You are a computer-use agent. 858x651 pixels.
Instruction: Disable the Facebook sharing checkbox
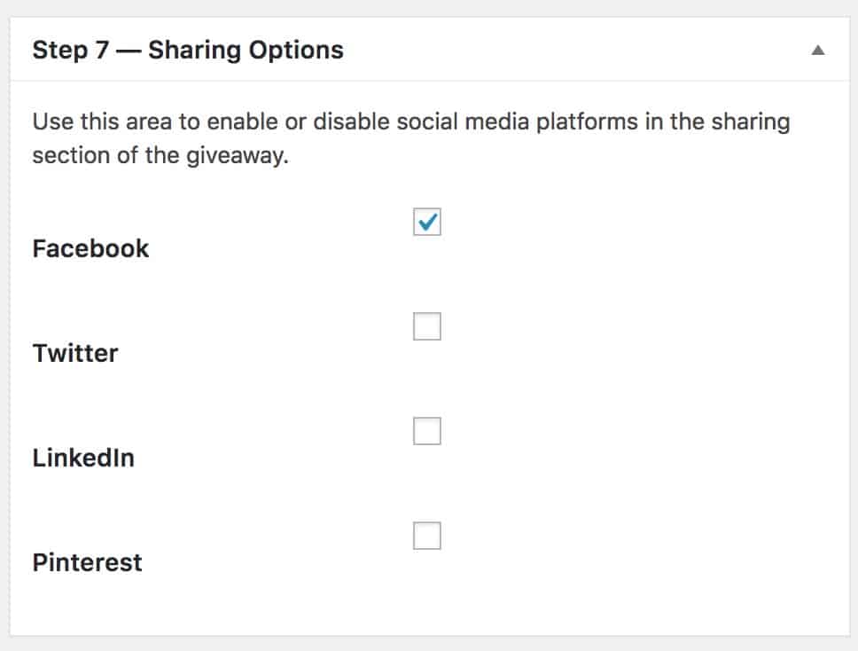click(x=426, y=223)
